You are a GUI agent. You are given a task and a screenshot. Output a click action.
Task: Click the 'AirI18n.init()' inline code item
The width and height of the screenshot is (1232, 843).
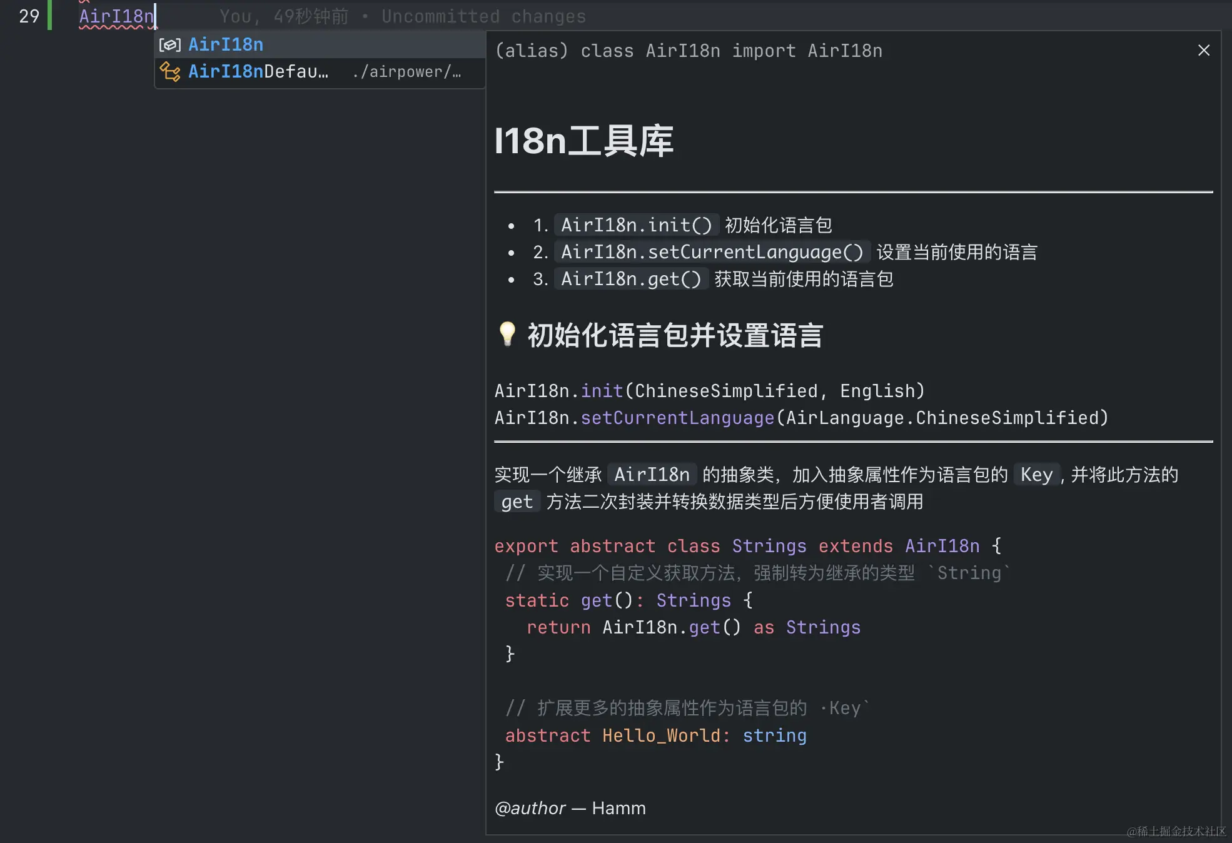click(636, 225)
